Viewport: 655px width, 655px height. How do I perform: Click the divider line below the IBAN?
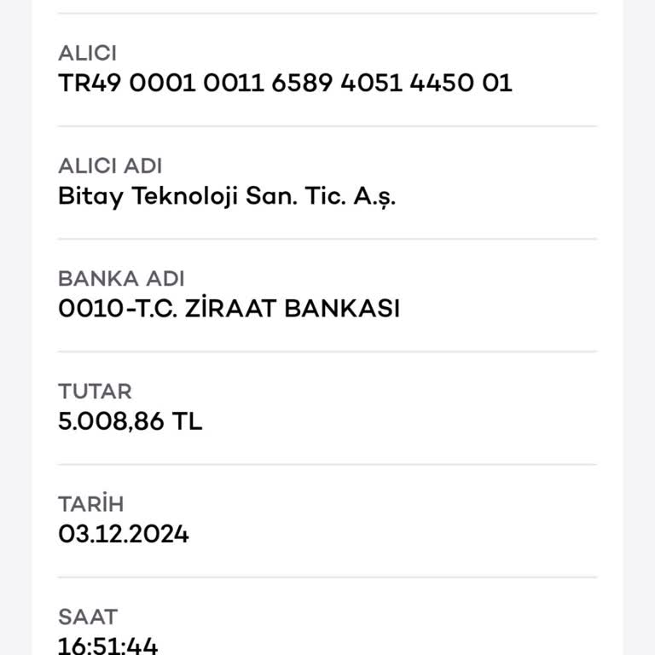point(327,126)
